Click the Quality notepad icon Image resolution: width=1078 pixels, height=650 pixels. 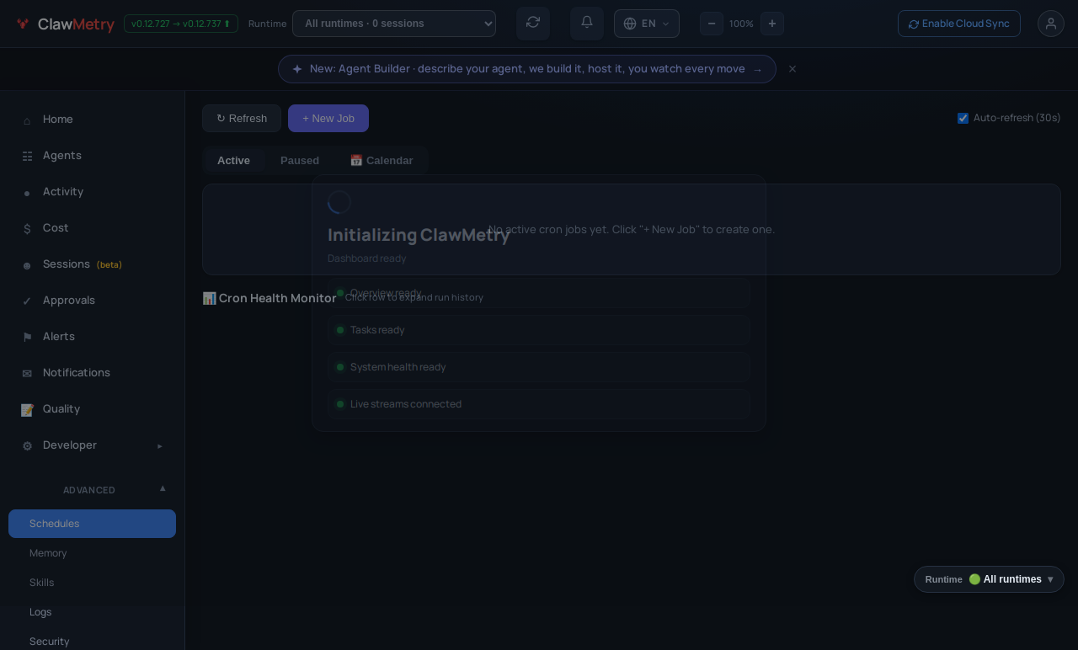pos(27,409)
